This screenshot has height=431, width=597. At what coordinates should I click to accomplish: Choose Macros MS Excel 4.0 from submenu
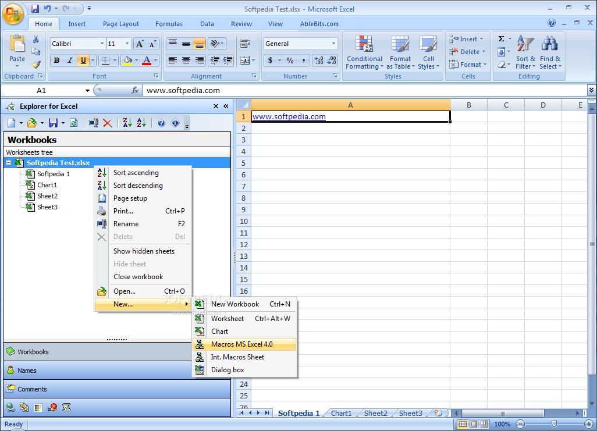244,344
